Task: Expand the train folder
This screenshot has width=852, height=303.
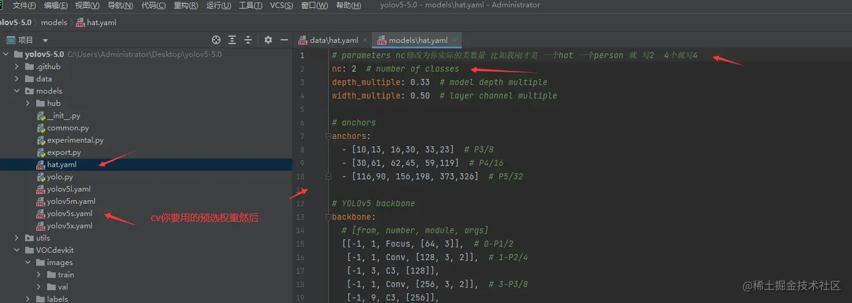Action: pos(39,275)
